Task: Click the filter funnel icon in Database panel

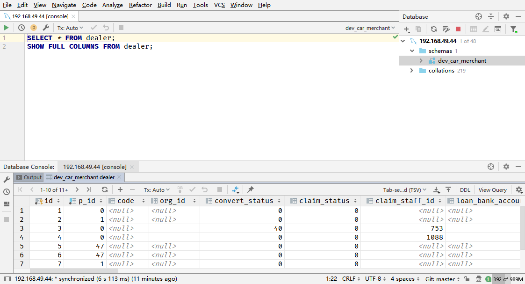Action: 513,29
